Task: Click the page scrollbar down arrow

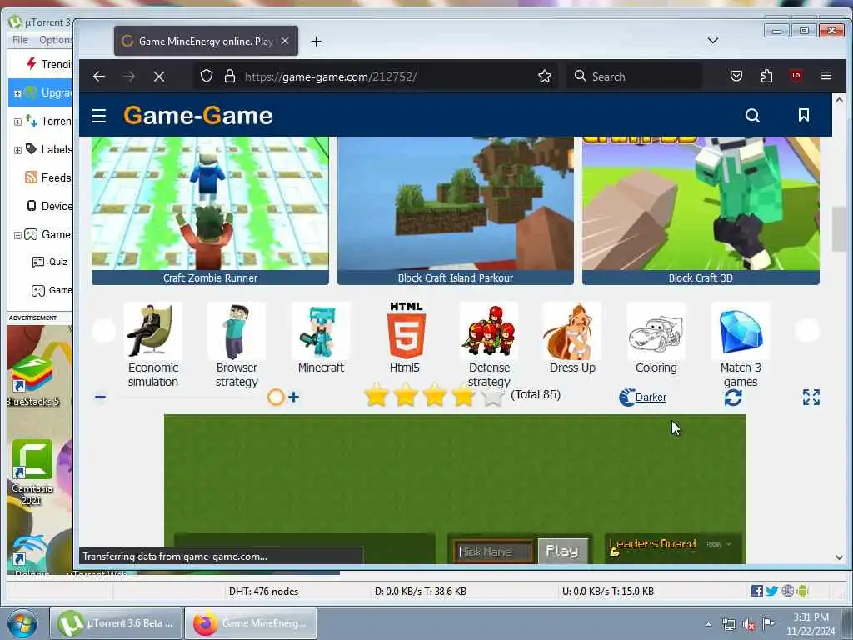Action: click(839, 557)
